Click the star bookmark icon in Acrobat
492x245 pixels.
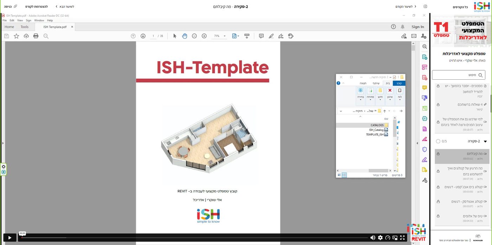[16, 36]
